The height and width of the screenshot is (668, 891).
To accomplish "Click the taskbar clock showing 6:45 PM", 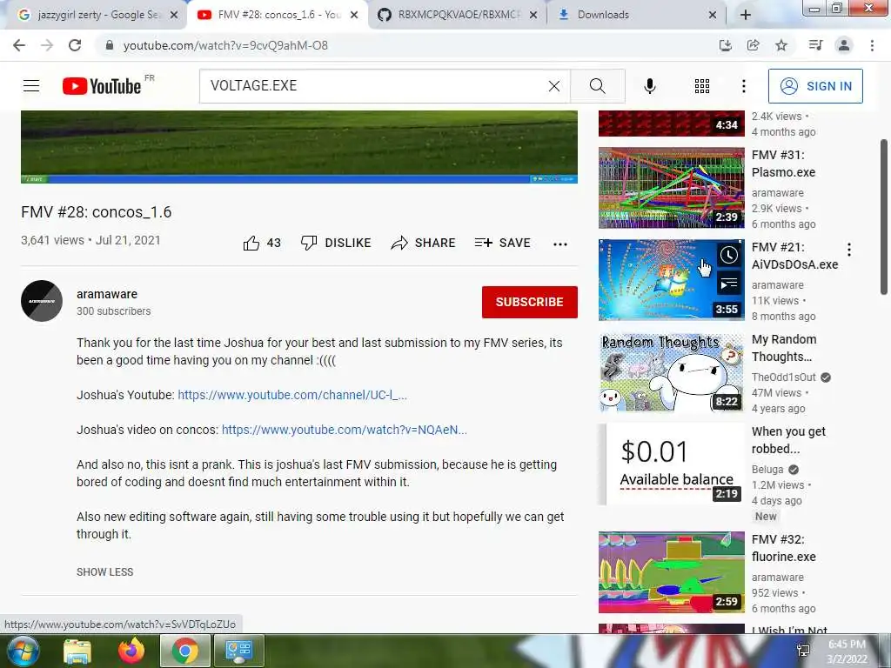I will point(847,651).
